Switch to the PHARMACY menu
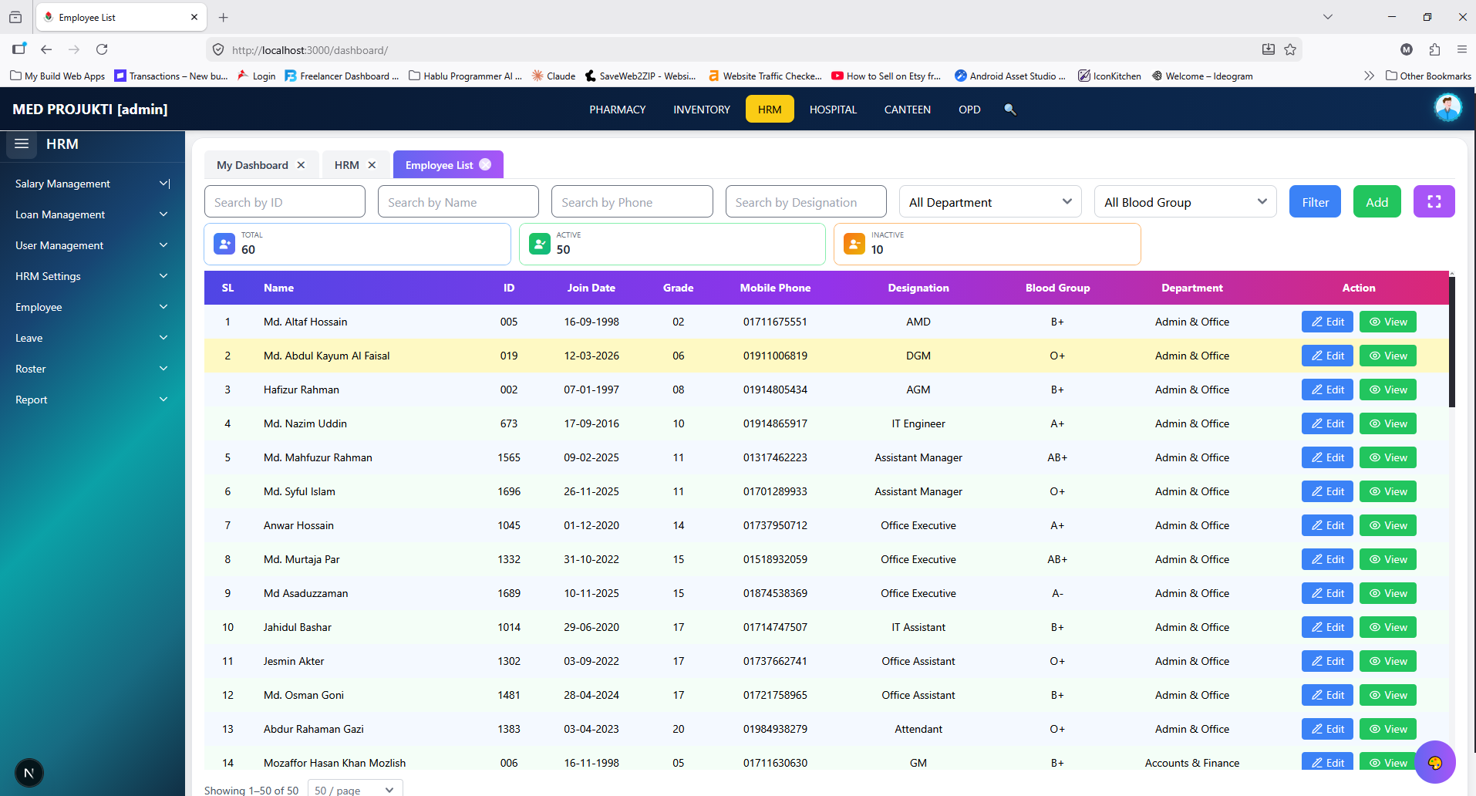Viewport: 1476px width, 796px height. click(x=617, y=110)
